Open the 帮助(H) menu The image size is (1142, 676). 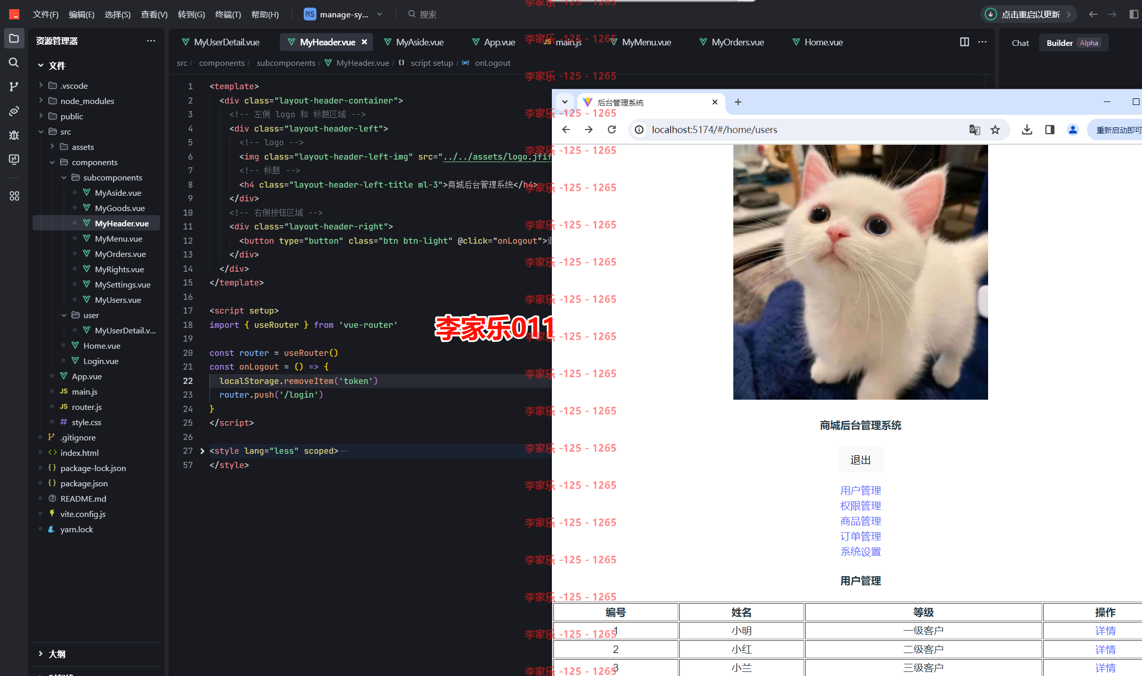pos(265,14)
